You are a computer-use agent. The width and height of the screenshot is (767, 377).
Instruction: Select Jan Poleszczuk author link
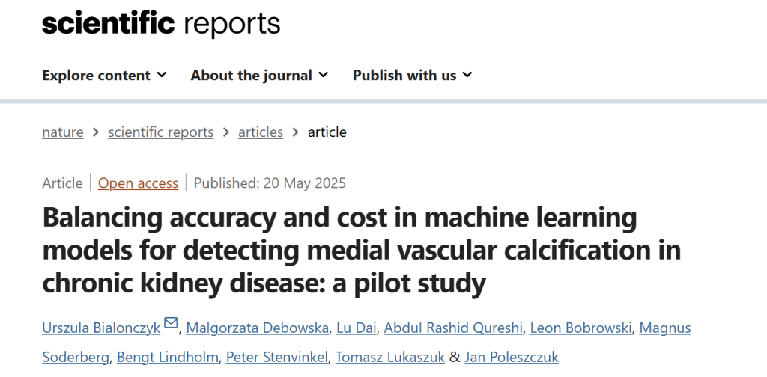coord(511,357)
